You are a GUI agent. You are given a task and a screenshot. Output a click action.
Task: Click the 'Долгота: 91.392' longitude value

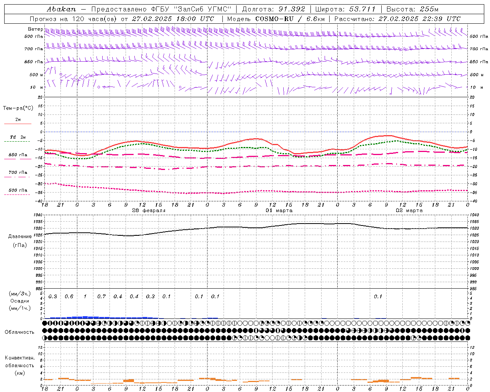click(x=274, y=9)
